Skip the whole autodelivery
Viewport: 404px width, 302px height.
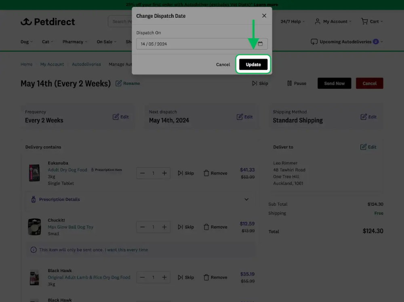260,84
